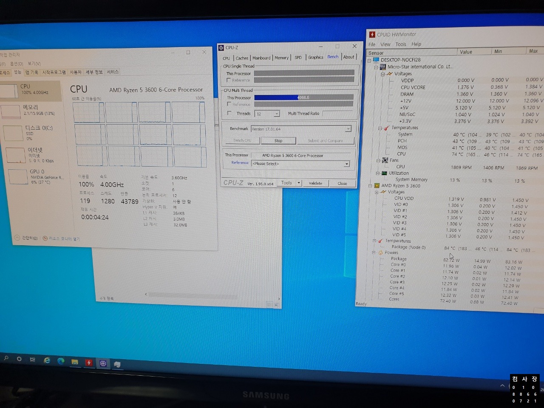Stop the CPU-Z benchmark
544x408 pixels.
click(x=278, y=141)
